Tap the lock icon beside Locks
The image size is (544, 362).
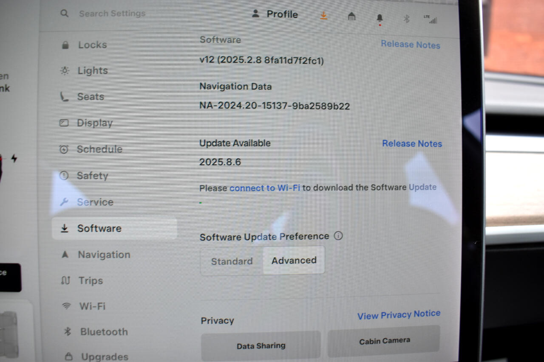coord(65,45)
